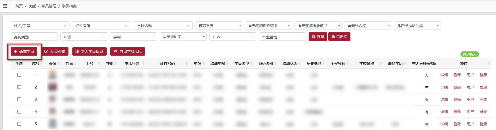Open 详细 for row 5

point(444,124)
